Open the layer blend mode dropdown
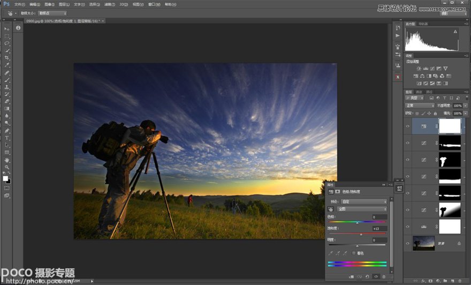This screenshot has width=471, height=285. (420, 106)
